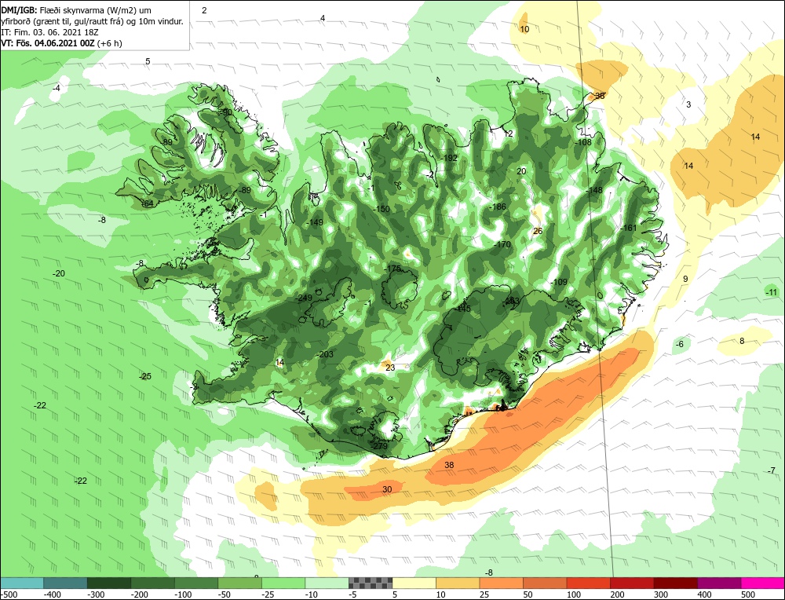785x600 pixels.
Task: Select the bright red 100 to 200 legend swatch
Action: [588, 583]
